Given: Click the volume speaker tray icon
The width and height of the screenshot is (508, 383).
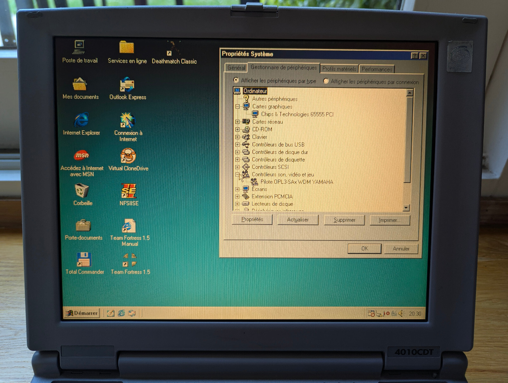Looking at the screenshot, I should [x=401, y=314].
